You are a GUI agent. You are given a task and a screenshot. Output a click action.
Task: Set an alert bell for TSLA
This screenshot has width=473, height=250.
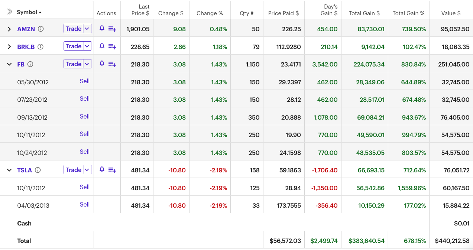pyautogui.click(x=102, y=169)
